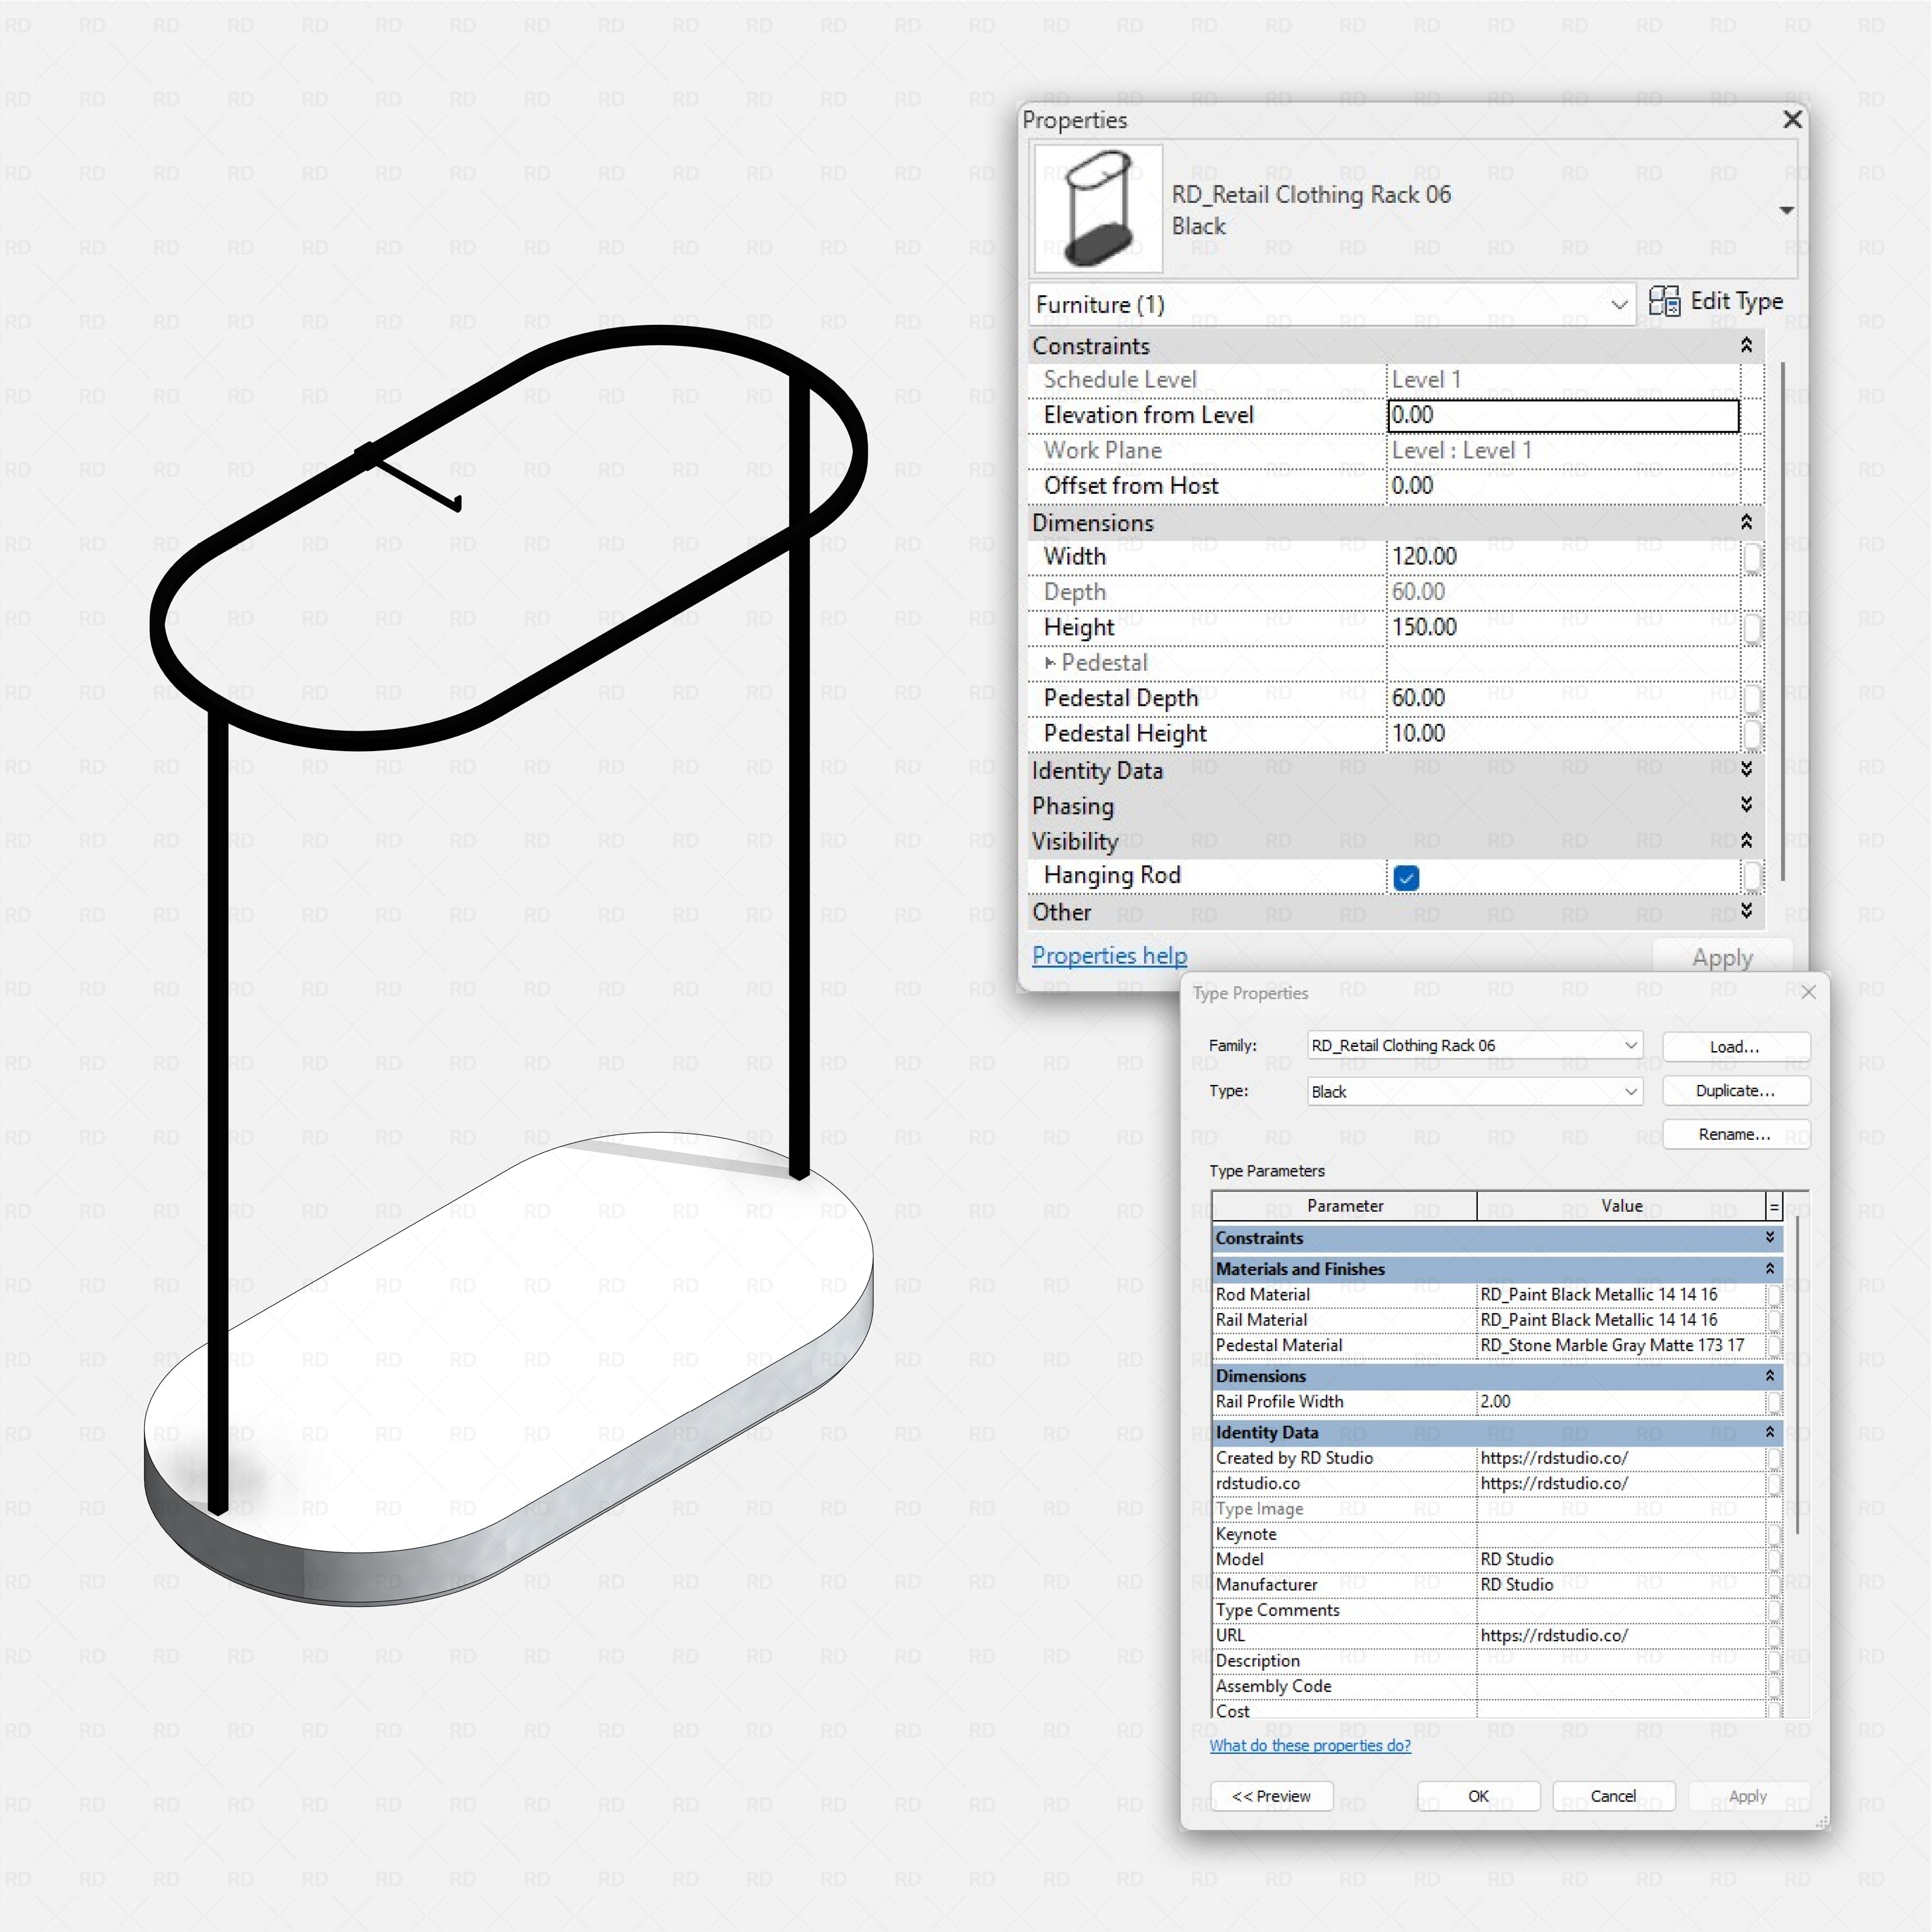Collapse the Visibility section

click(x=1746, y=840)
